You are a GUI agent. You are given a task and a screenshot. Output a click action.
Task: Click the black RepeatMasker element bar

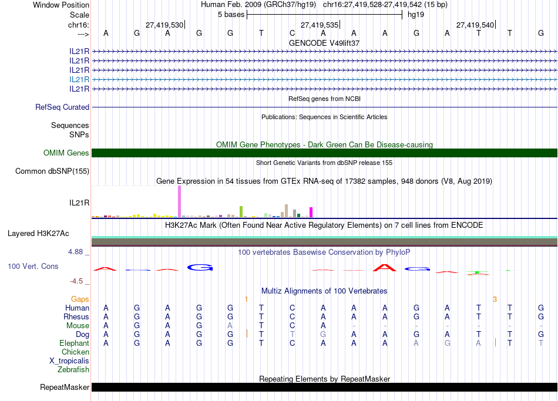tap(324, 387)
